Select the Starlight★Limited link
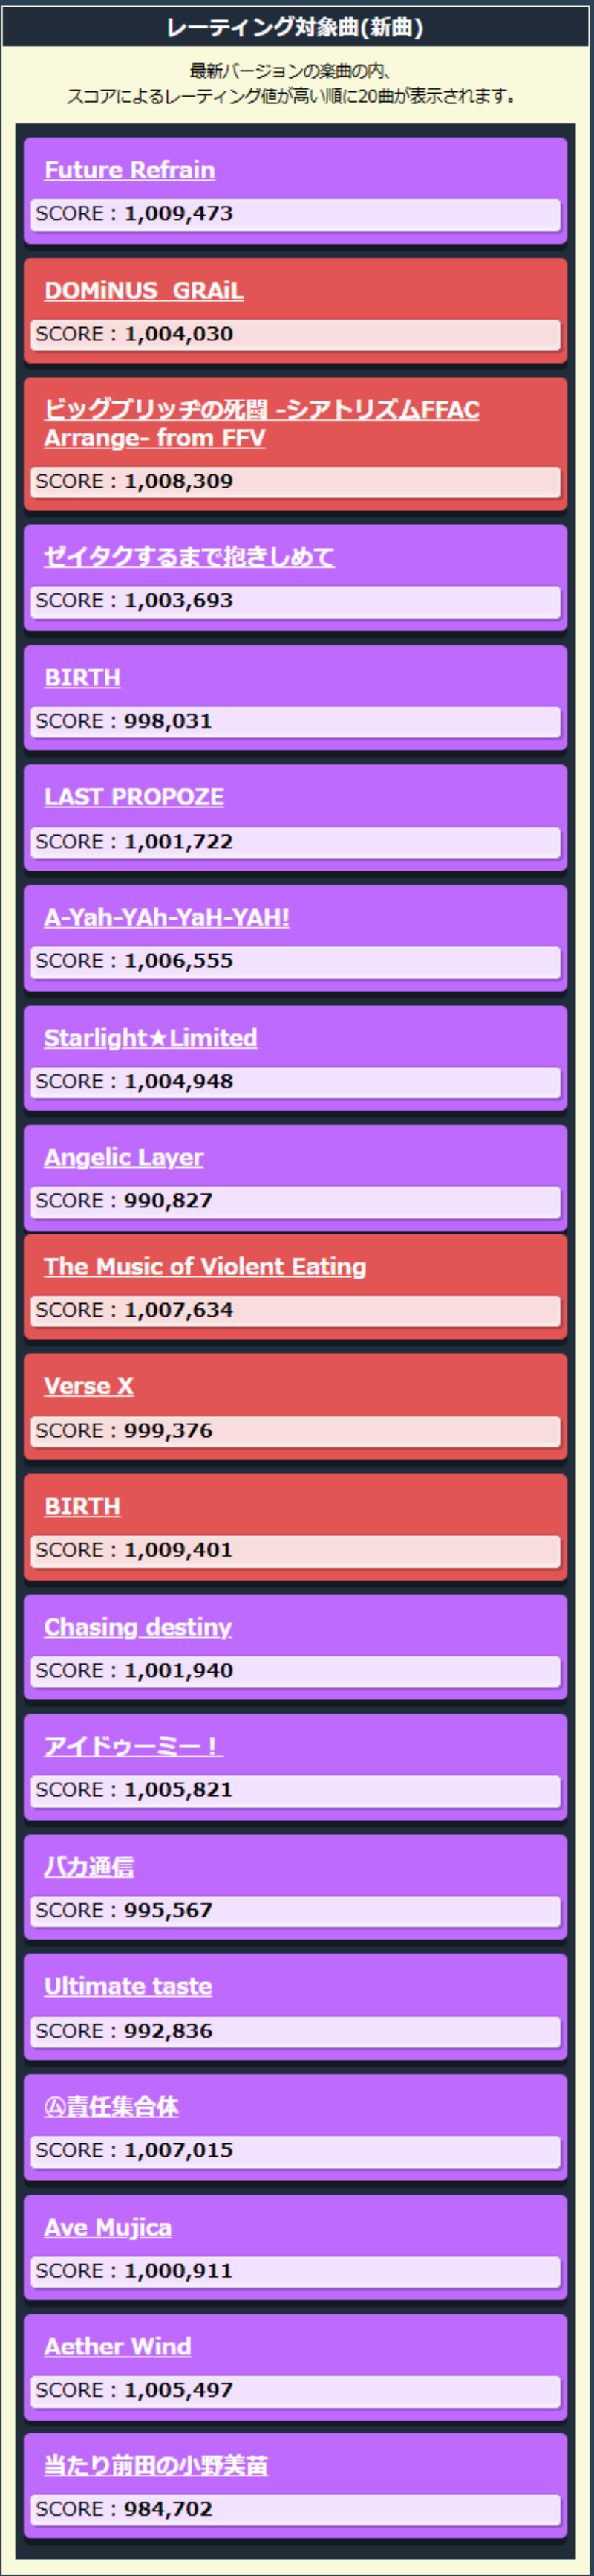594x2576 pixels. click(x=151, y=1038)
